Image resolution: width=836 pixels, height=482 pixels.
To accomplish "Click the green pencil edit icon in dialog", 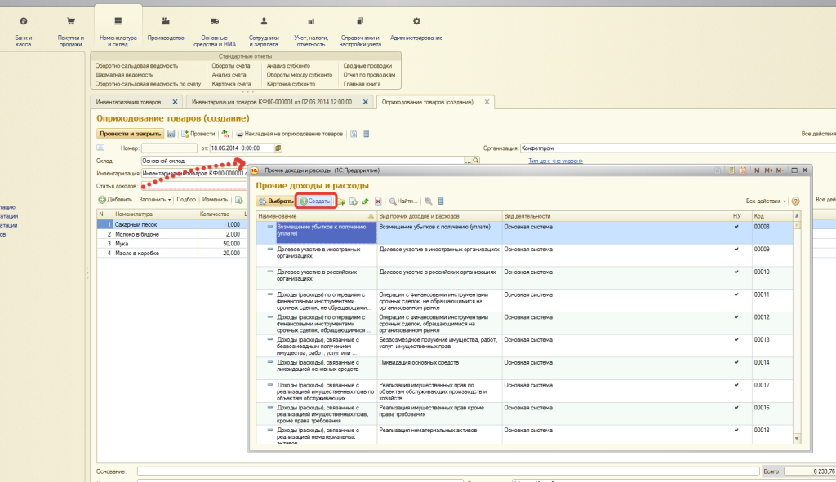I will [x=365, y=201].
